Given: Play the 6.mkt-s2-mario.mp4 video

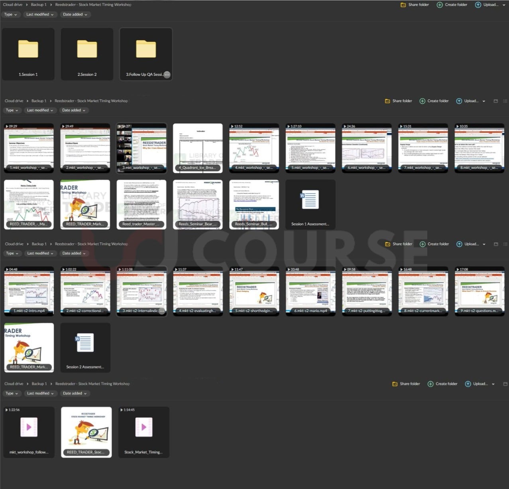Looking at the screenshot, I should (311, 291).
